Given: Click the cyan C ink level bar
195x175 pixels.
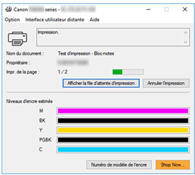Looking at the screenshot, I should click(x=123, y=149).
